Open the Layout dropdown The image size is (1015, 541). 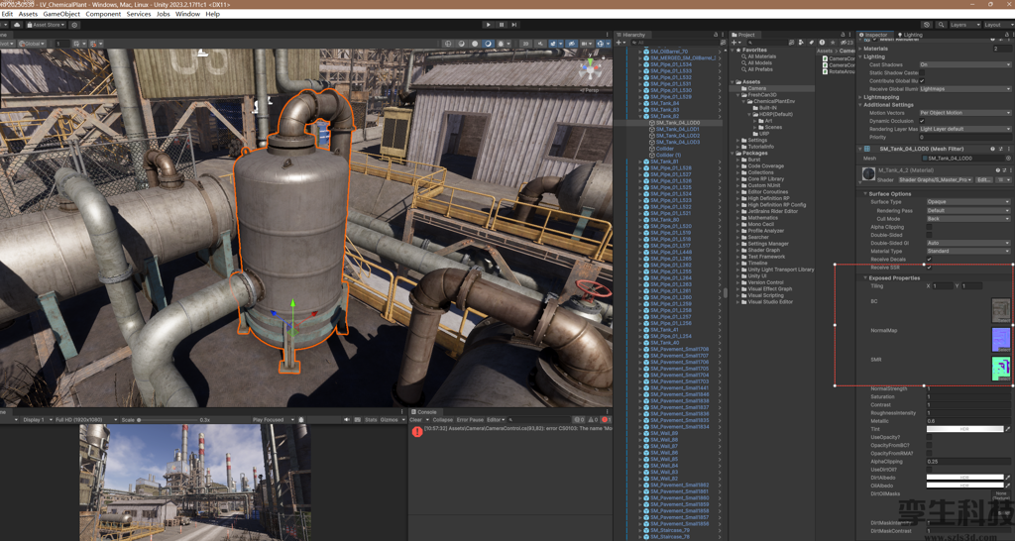coord(997,25)
